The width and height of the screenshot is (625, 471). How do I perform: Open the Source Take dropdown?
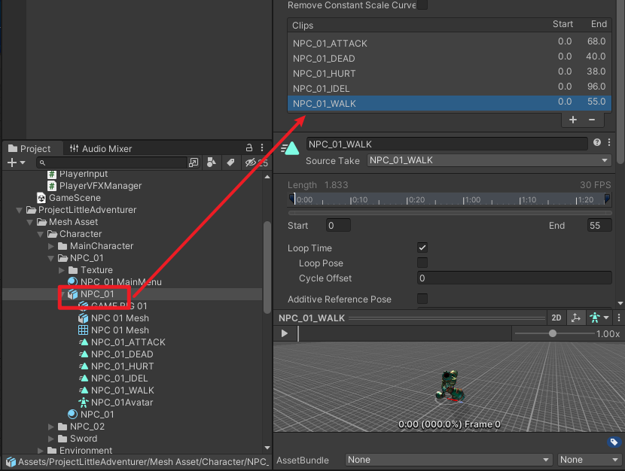[x=489, y=160]
